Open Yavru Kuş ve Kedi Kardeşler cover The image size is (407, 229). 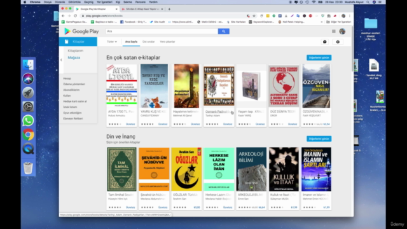[x=154, y=86]
